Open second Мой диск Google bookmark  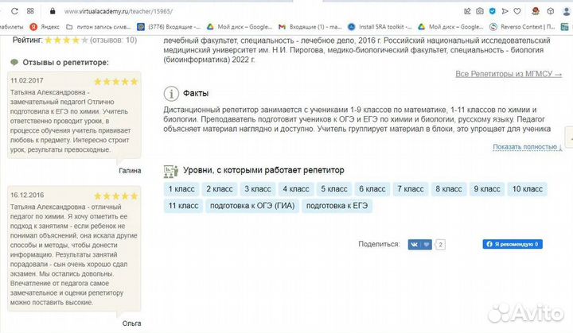pos(450,27)
